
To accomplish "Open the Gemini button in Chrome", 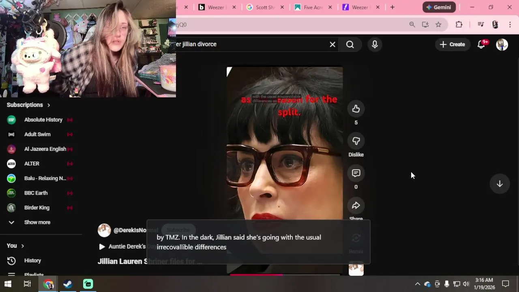I will (439, 7).
